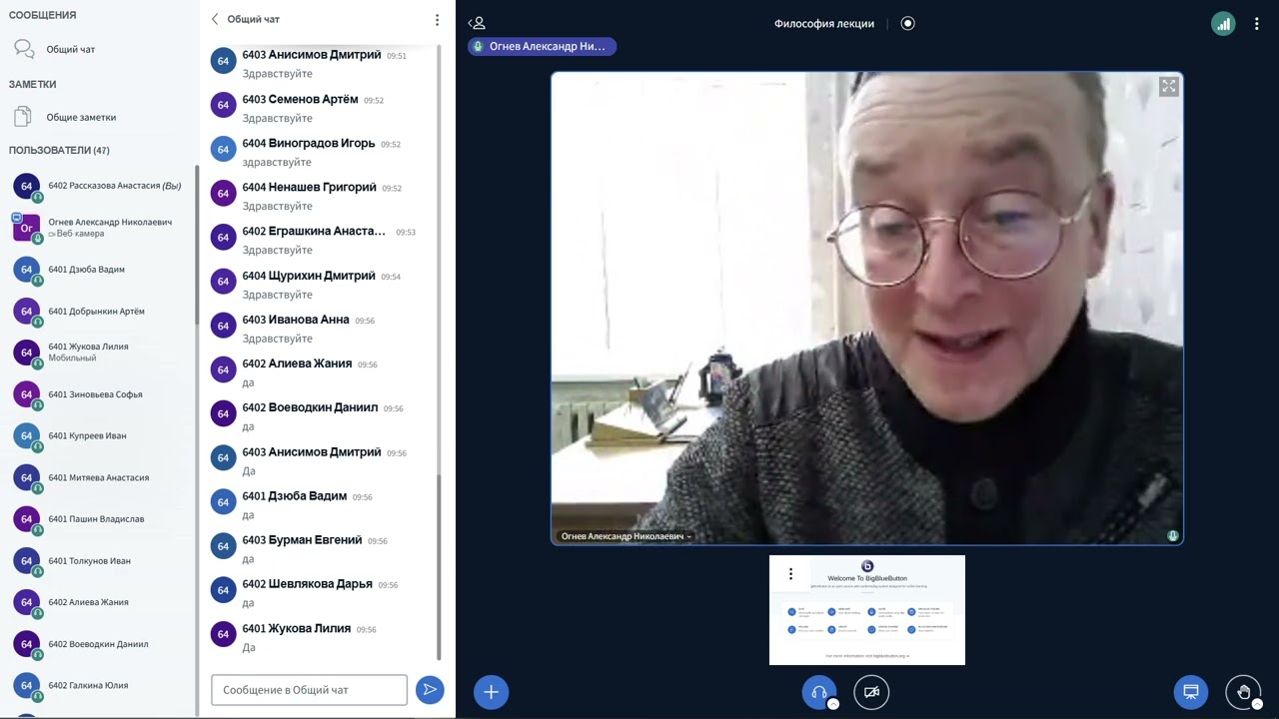
Task: Click the СООБЩЕНИЯ section header
Action: point(43,15)
